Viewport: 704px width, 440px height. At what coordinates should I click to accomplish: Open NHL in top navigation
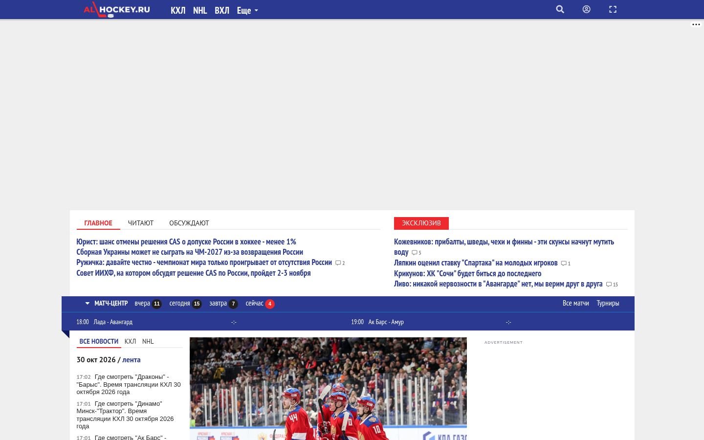point(200,10)
